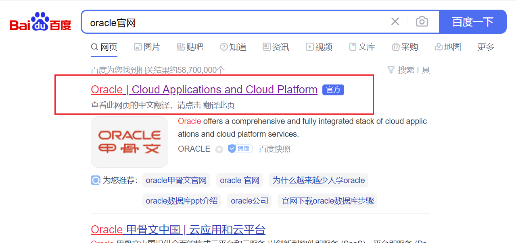Viewport: 516px width, 243px height.
Task: Expand the 更多 tab menu
Action: 486,47
